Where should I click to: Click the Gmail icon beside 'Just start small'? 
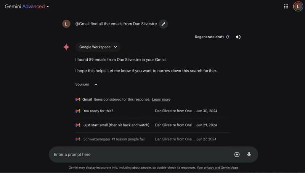click(x=78, y=125)
